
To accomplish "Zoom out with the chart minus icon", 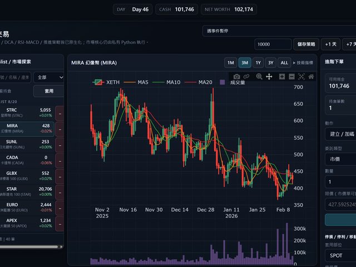I will [291, 77].
